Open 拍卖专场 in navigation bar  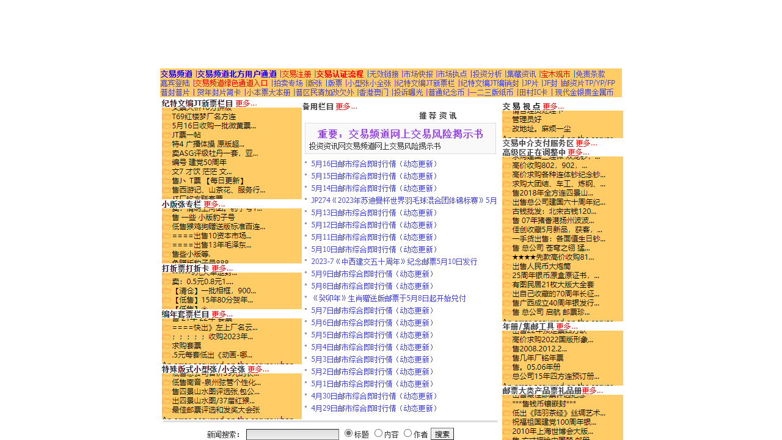pyautogui.click(x=288, y=83)
